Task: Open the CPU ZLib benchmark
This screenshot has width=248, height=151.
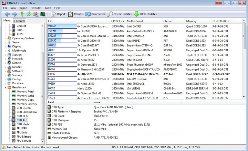Action: click(22, 116)
